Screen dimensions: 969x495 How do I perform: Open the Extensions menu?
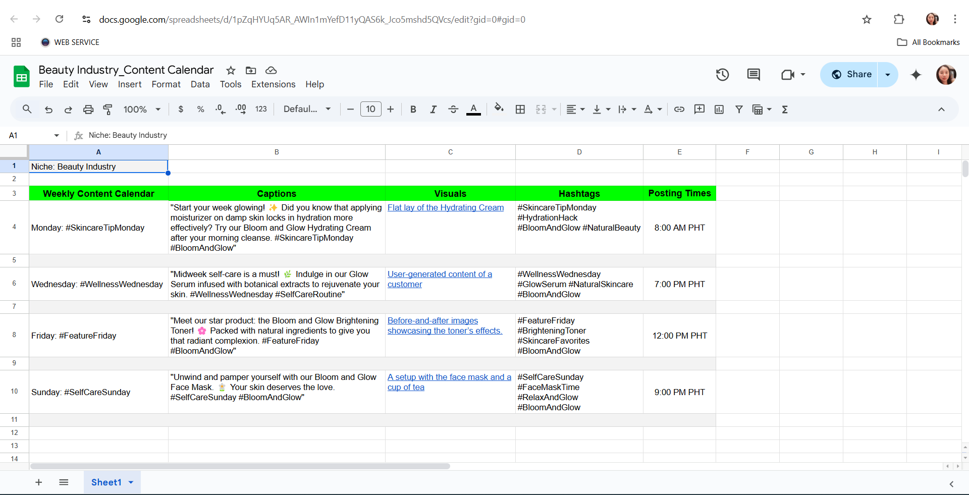click(x=274, y=84)
